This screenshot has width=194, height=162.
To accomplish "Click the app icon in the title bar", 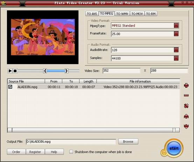I will 4,3.
